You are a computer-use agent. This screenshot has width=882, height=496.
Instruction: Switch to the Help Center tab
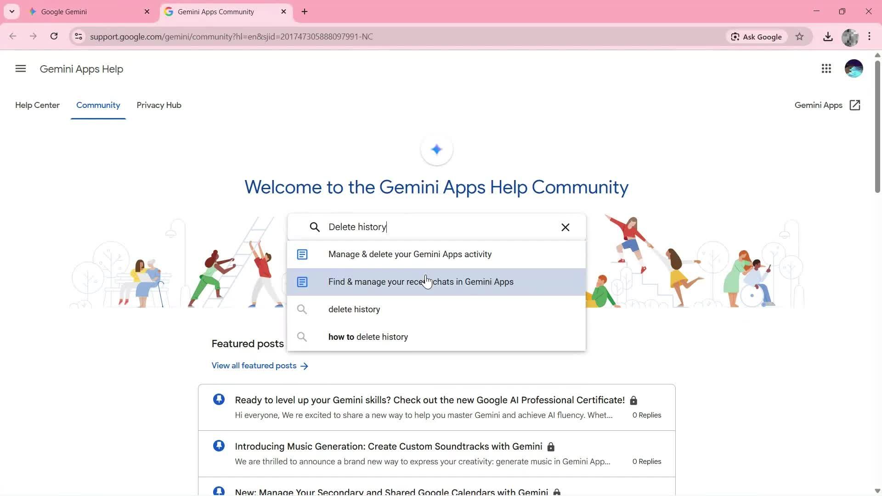37,105
